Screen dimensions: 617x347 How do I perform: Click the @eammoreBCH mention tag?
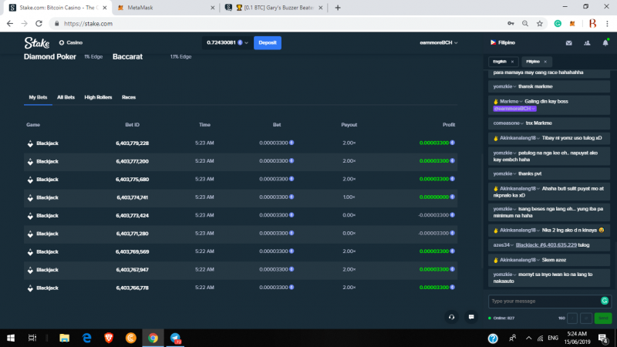tap(514, 109)
